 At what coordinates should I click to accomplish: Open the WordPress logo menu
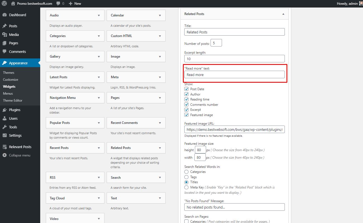tap(4, 4)
